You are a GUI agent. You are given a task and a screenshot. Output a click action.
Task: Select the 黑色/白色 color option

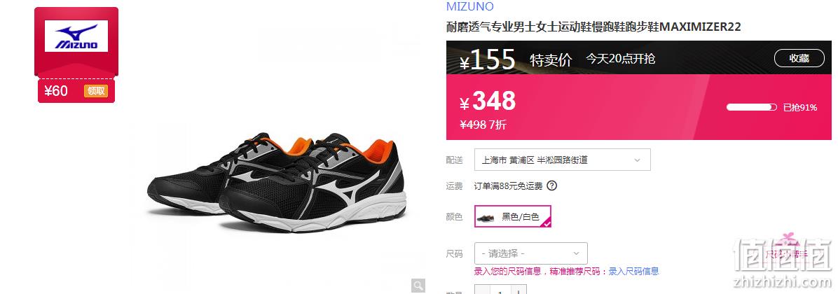point(512,216)
